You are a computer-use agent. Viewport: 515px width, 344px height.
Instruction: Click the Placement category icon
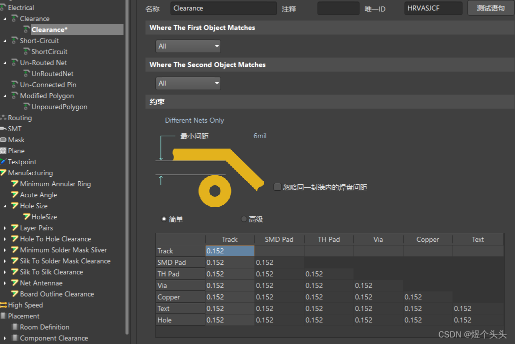[x=3, y=316]
